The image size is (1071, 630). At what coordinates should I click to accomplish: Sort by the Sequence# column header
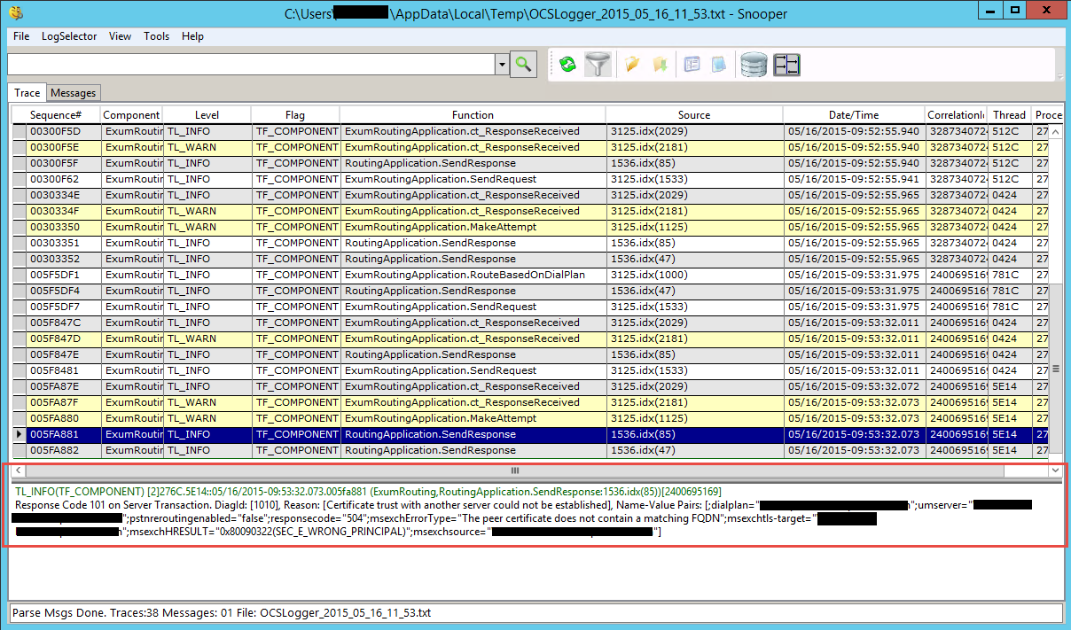56,115
